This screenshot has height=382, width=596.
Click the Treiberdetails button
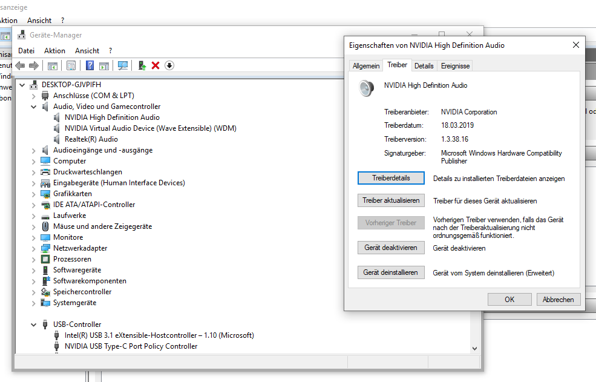pos(391,178)
